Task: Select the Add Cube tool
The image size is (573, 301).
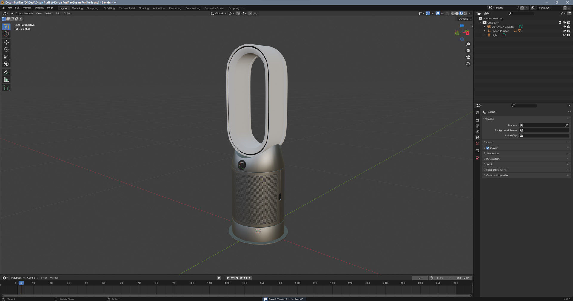Action: tap(6, 88)
